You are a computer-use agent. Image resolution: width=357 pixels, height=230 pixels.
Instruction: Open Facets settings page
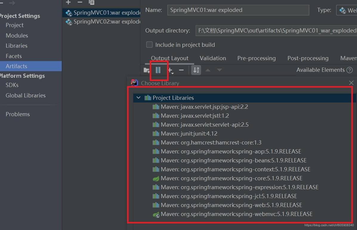coord(14,56)
